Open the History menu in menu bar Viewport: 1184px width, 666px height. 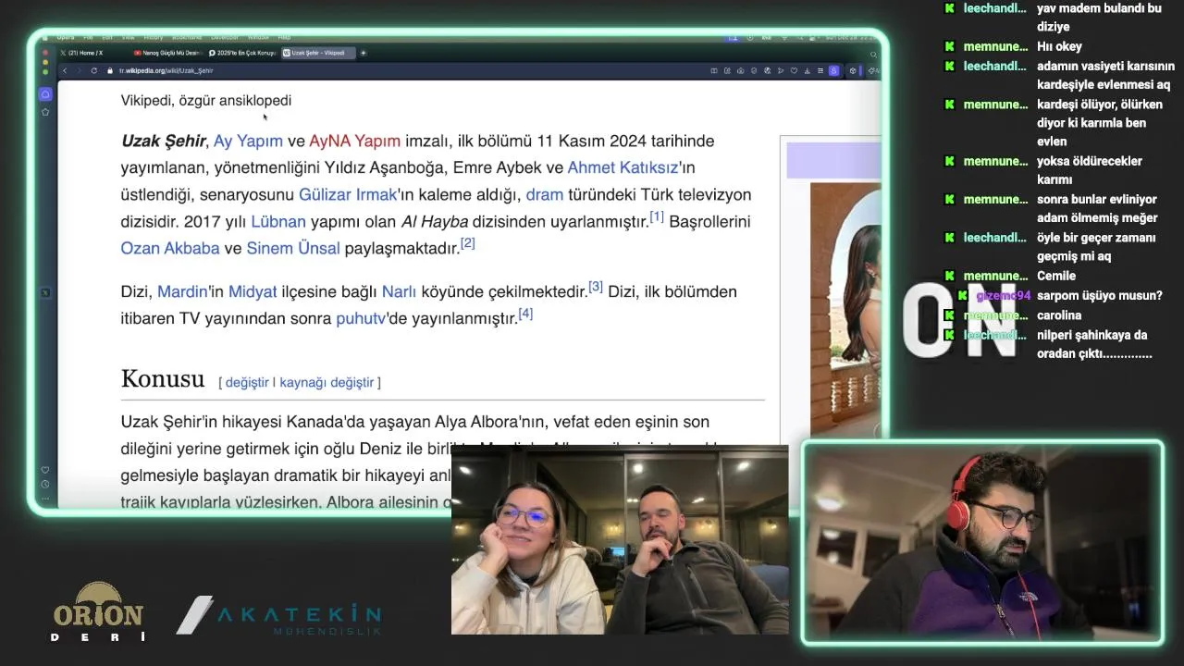154,37
